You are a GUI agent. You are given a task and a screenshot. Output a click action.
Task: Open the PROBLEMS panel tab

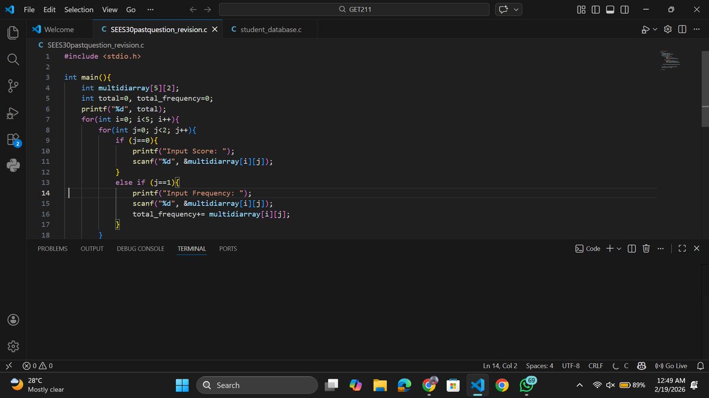53,249
